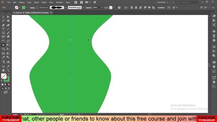
Task: Open the Brushes panel icon
Action: 214,36
